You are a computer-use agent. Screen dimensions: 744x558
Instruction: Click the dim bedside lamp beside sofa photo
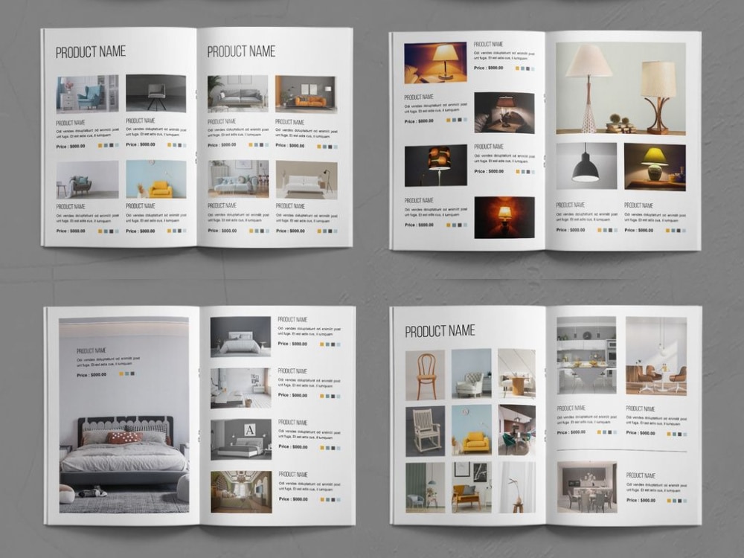[x=504, y=113]
